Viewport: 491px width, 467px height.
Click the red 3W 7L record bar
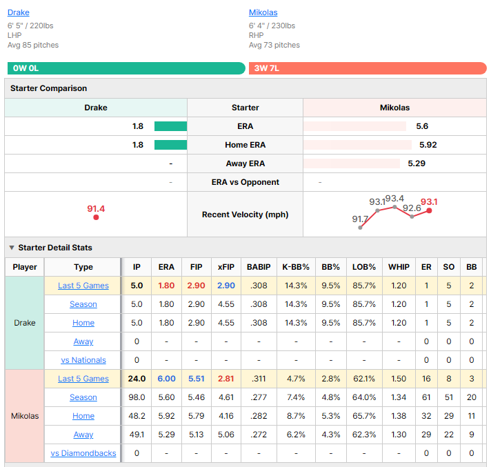[368, 68]
